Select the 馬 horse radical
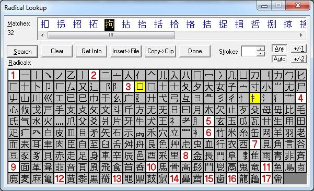Image resolution: width=314 pixels, height=191 pixels. pos(163,167)
